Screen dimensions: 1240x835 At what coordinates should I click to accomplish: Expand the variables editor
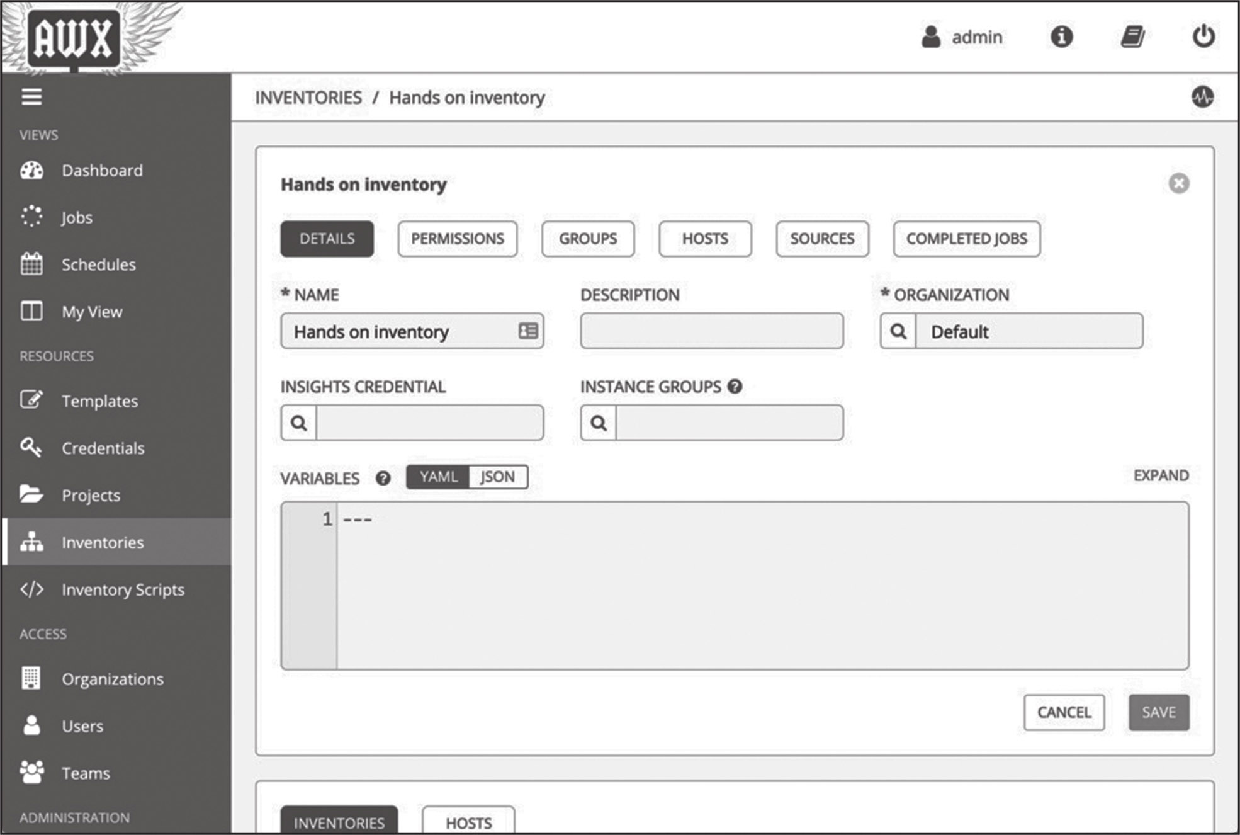coord(1161,475)
